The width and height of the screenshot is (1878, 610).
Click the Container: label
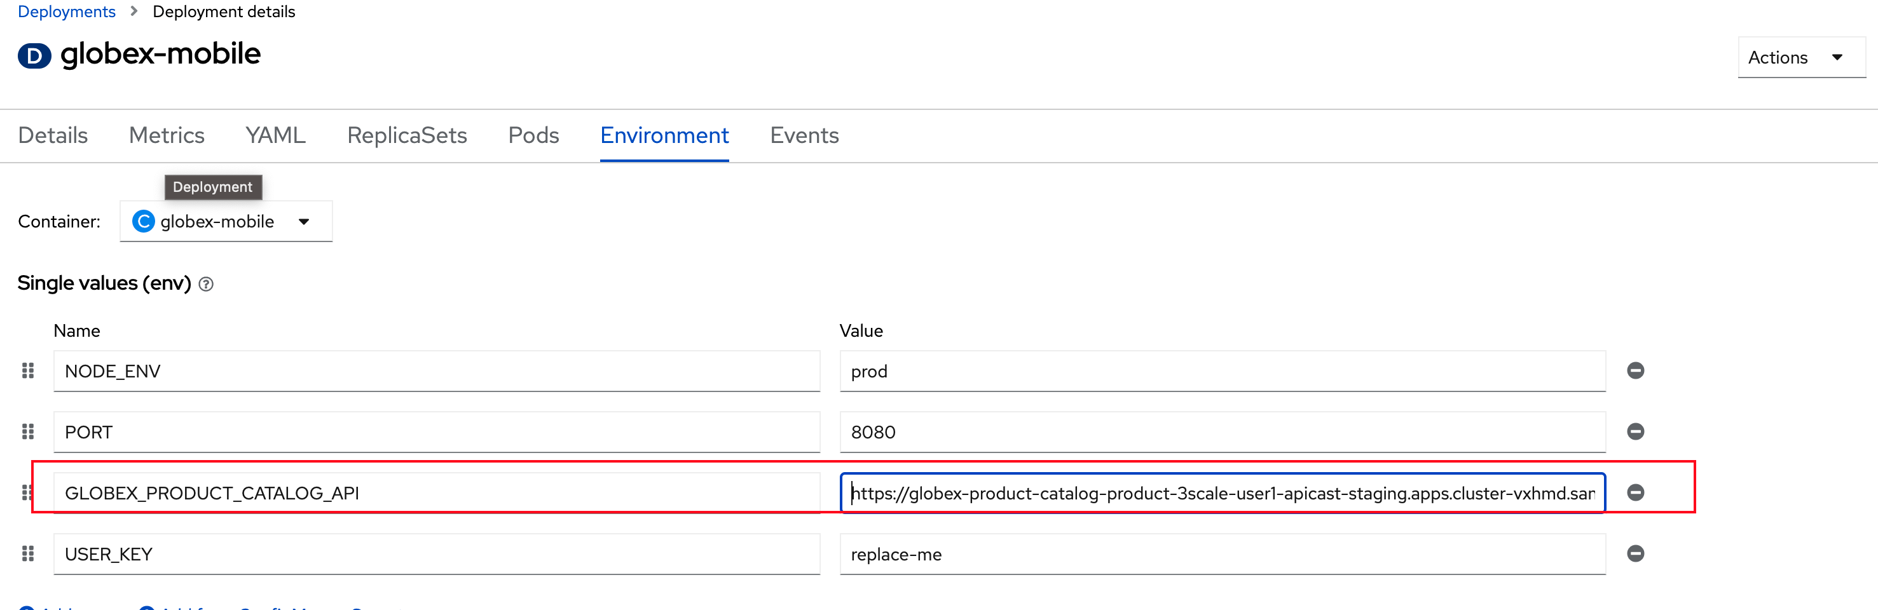click(59, 222)
